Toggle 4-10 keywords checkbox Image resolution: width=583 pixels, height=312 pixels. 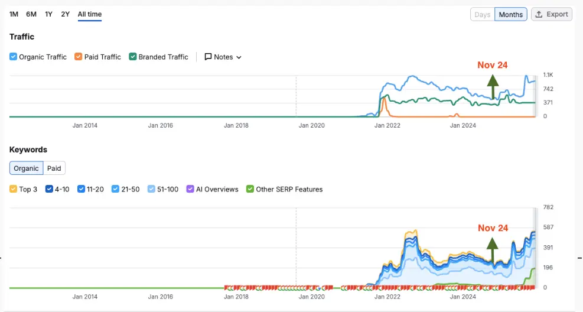tap(49, 189)
